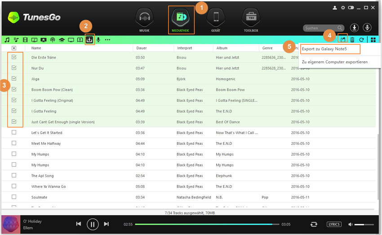
Task: Select the Where Ya Wanna Go row
Action: 189,187
